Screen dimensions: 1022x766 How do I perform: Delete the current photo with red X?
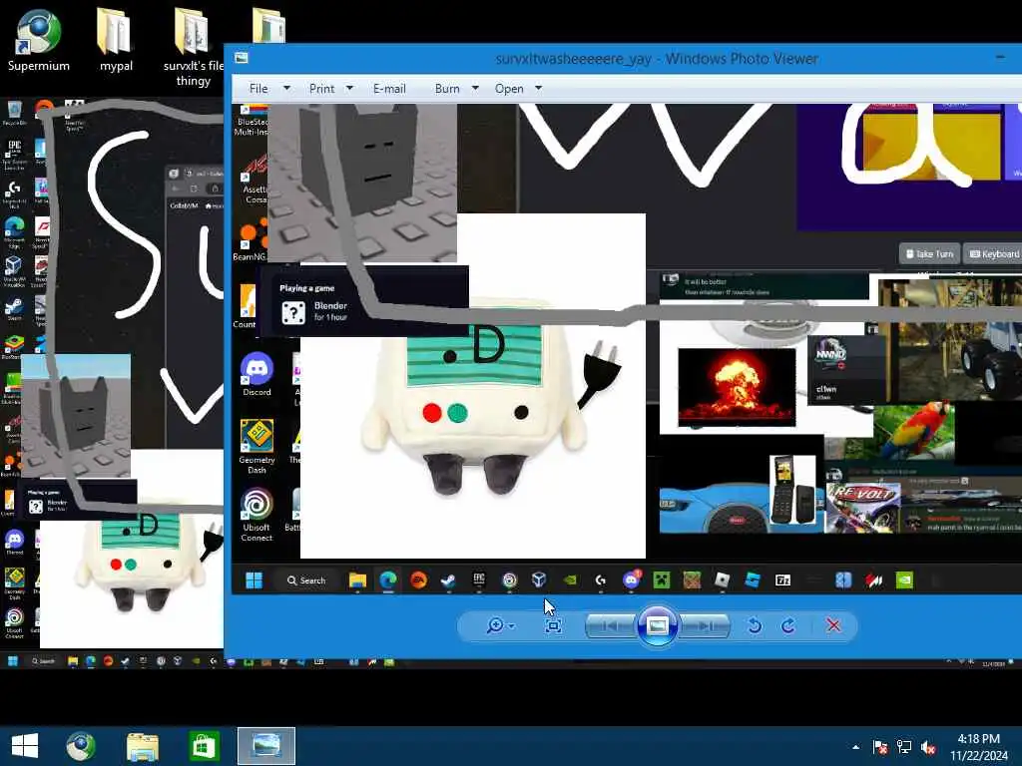click(x=833, y=625)
